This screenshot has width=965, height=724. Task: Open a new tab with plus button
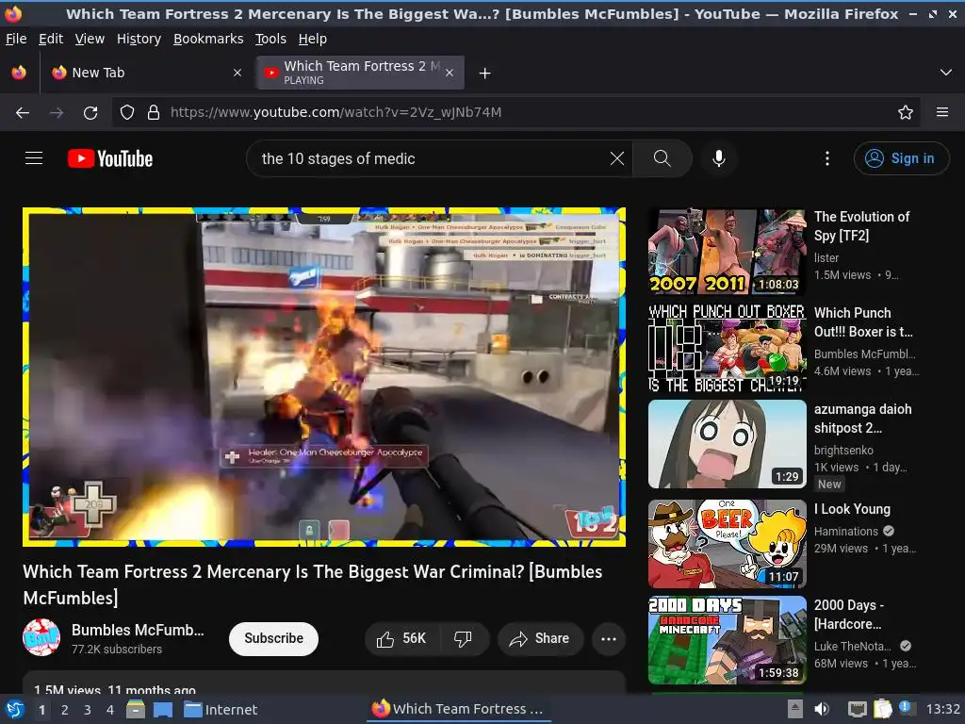(484, 74)
